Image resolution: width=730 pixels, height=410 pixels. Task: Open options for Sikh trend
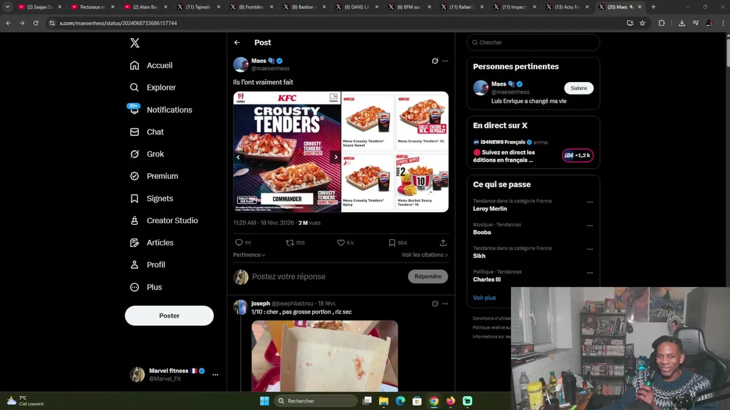click(590, 249)
